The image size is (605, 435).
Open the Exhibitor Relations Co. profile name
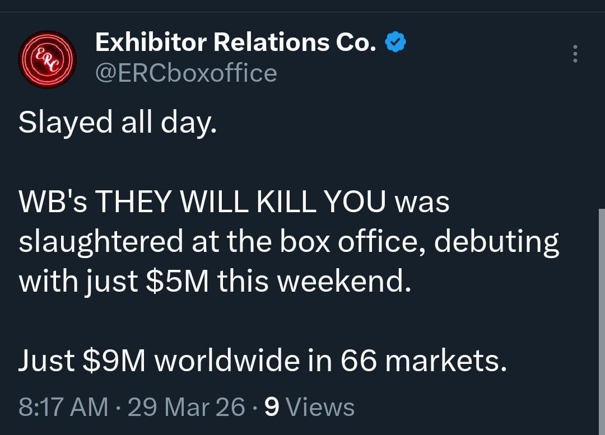[x=235, y=43]
